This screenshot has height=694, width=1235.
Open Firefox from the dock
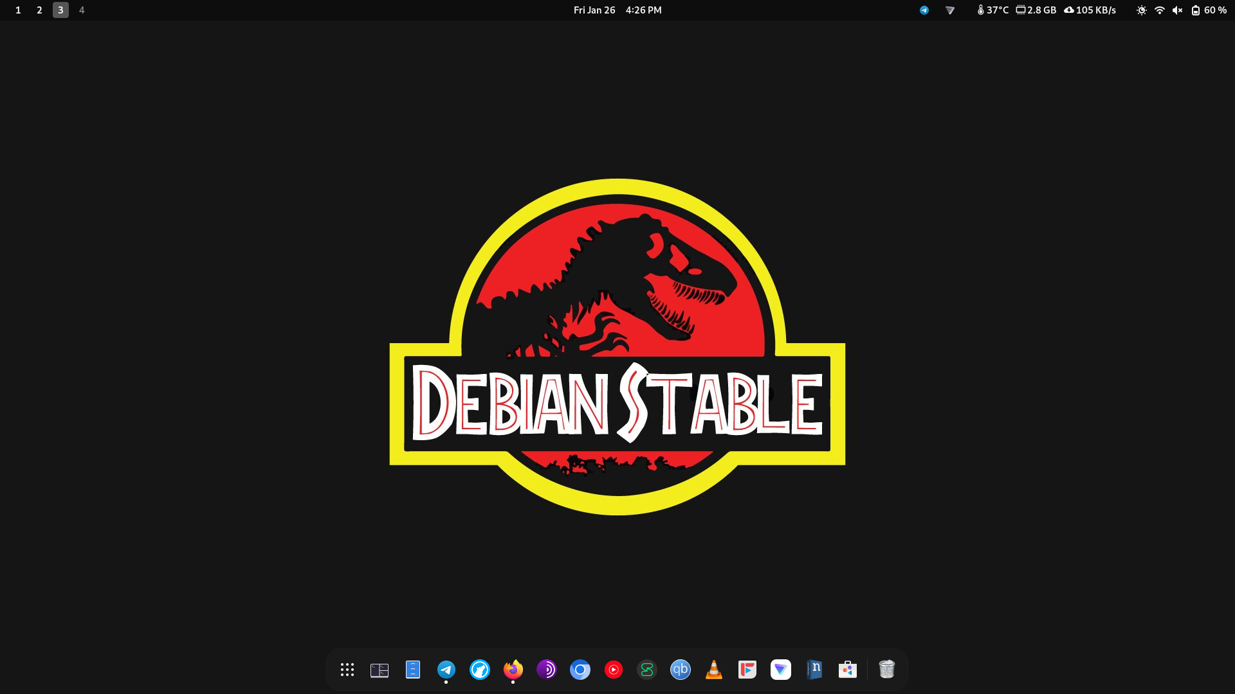(513, 670)
